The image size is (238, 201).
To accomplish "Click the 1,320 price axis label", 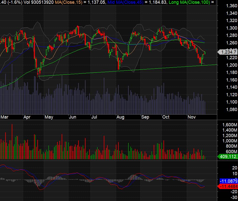I will [x=231, y=21].
